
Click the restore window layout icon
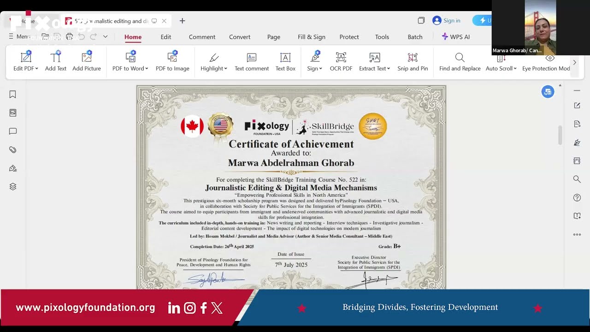click(421, 20)
